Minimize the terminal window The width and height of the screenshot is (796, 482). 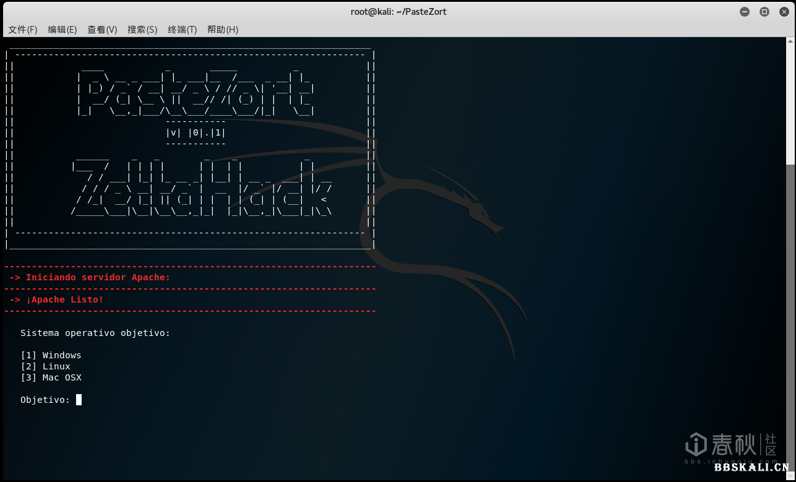click(745, 12)
